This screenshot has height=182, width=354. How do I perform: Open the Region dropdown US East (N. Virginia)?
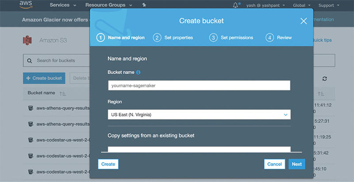pos(199,115)
